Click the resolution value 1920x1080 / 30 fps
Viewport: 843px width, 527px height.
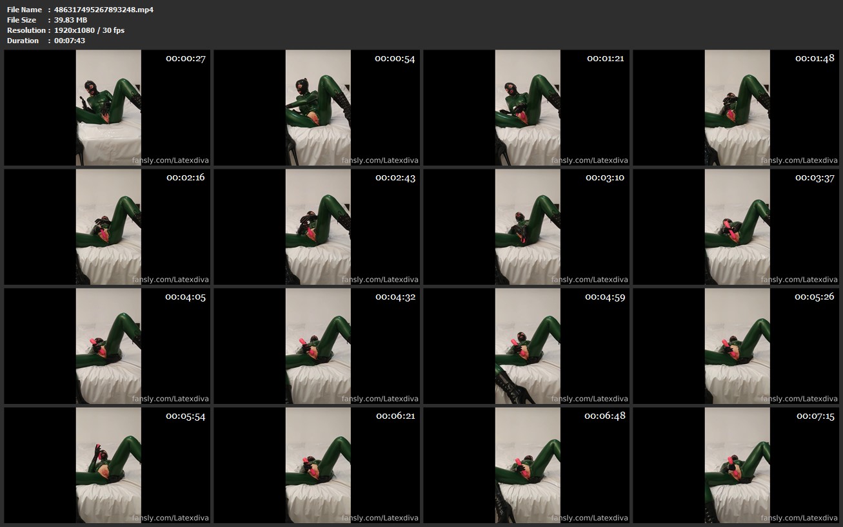(90, 30)
